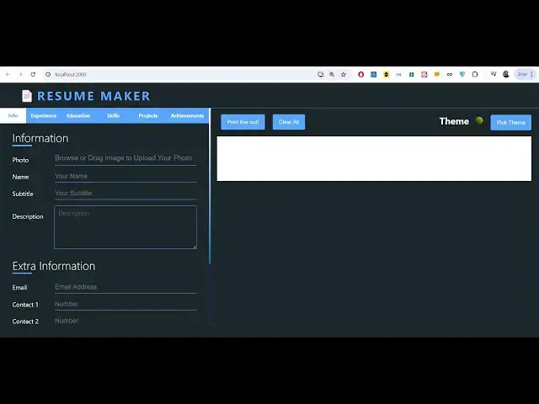The height and width of the screenshot is (404, 539).
Task: Click the Theme label text
Action: 454,121
